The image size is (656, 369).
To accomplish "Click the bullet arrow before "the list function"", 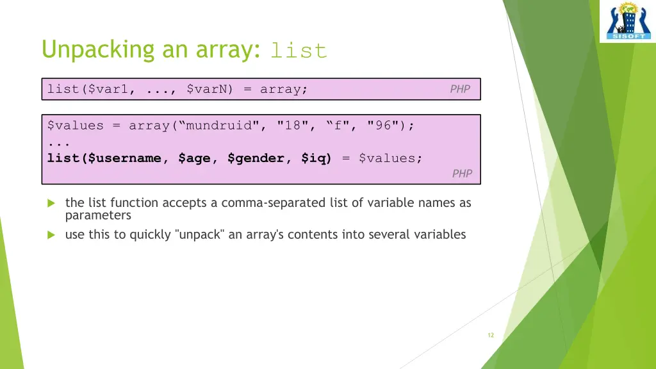I will [x=51, y=203].
